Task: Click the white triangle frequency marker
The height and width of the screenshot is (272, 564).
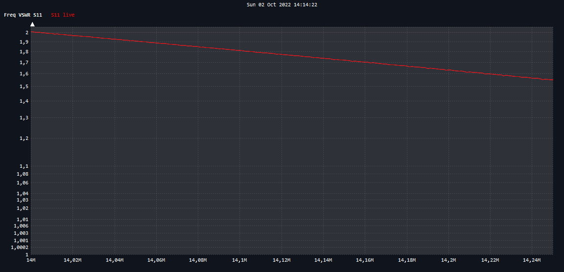Action: 32,24
